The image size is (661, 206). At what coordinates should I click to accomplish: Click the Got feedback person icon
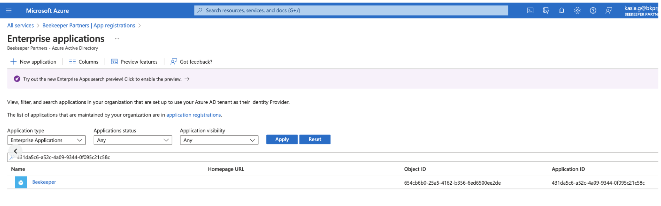173,61
